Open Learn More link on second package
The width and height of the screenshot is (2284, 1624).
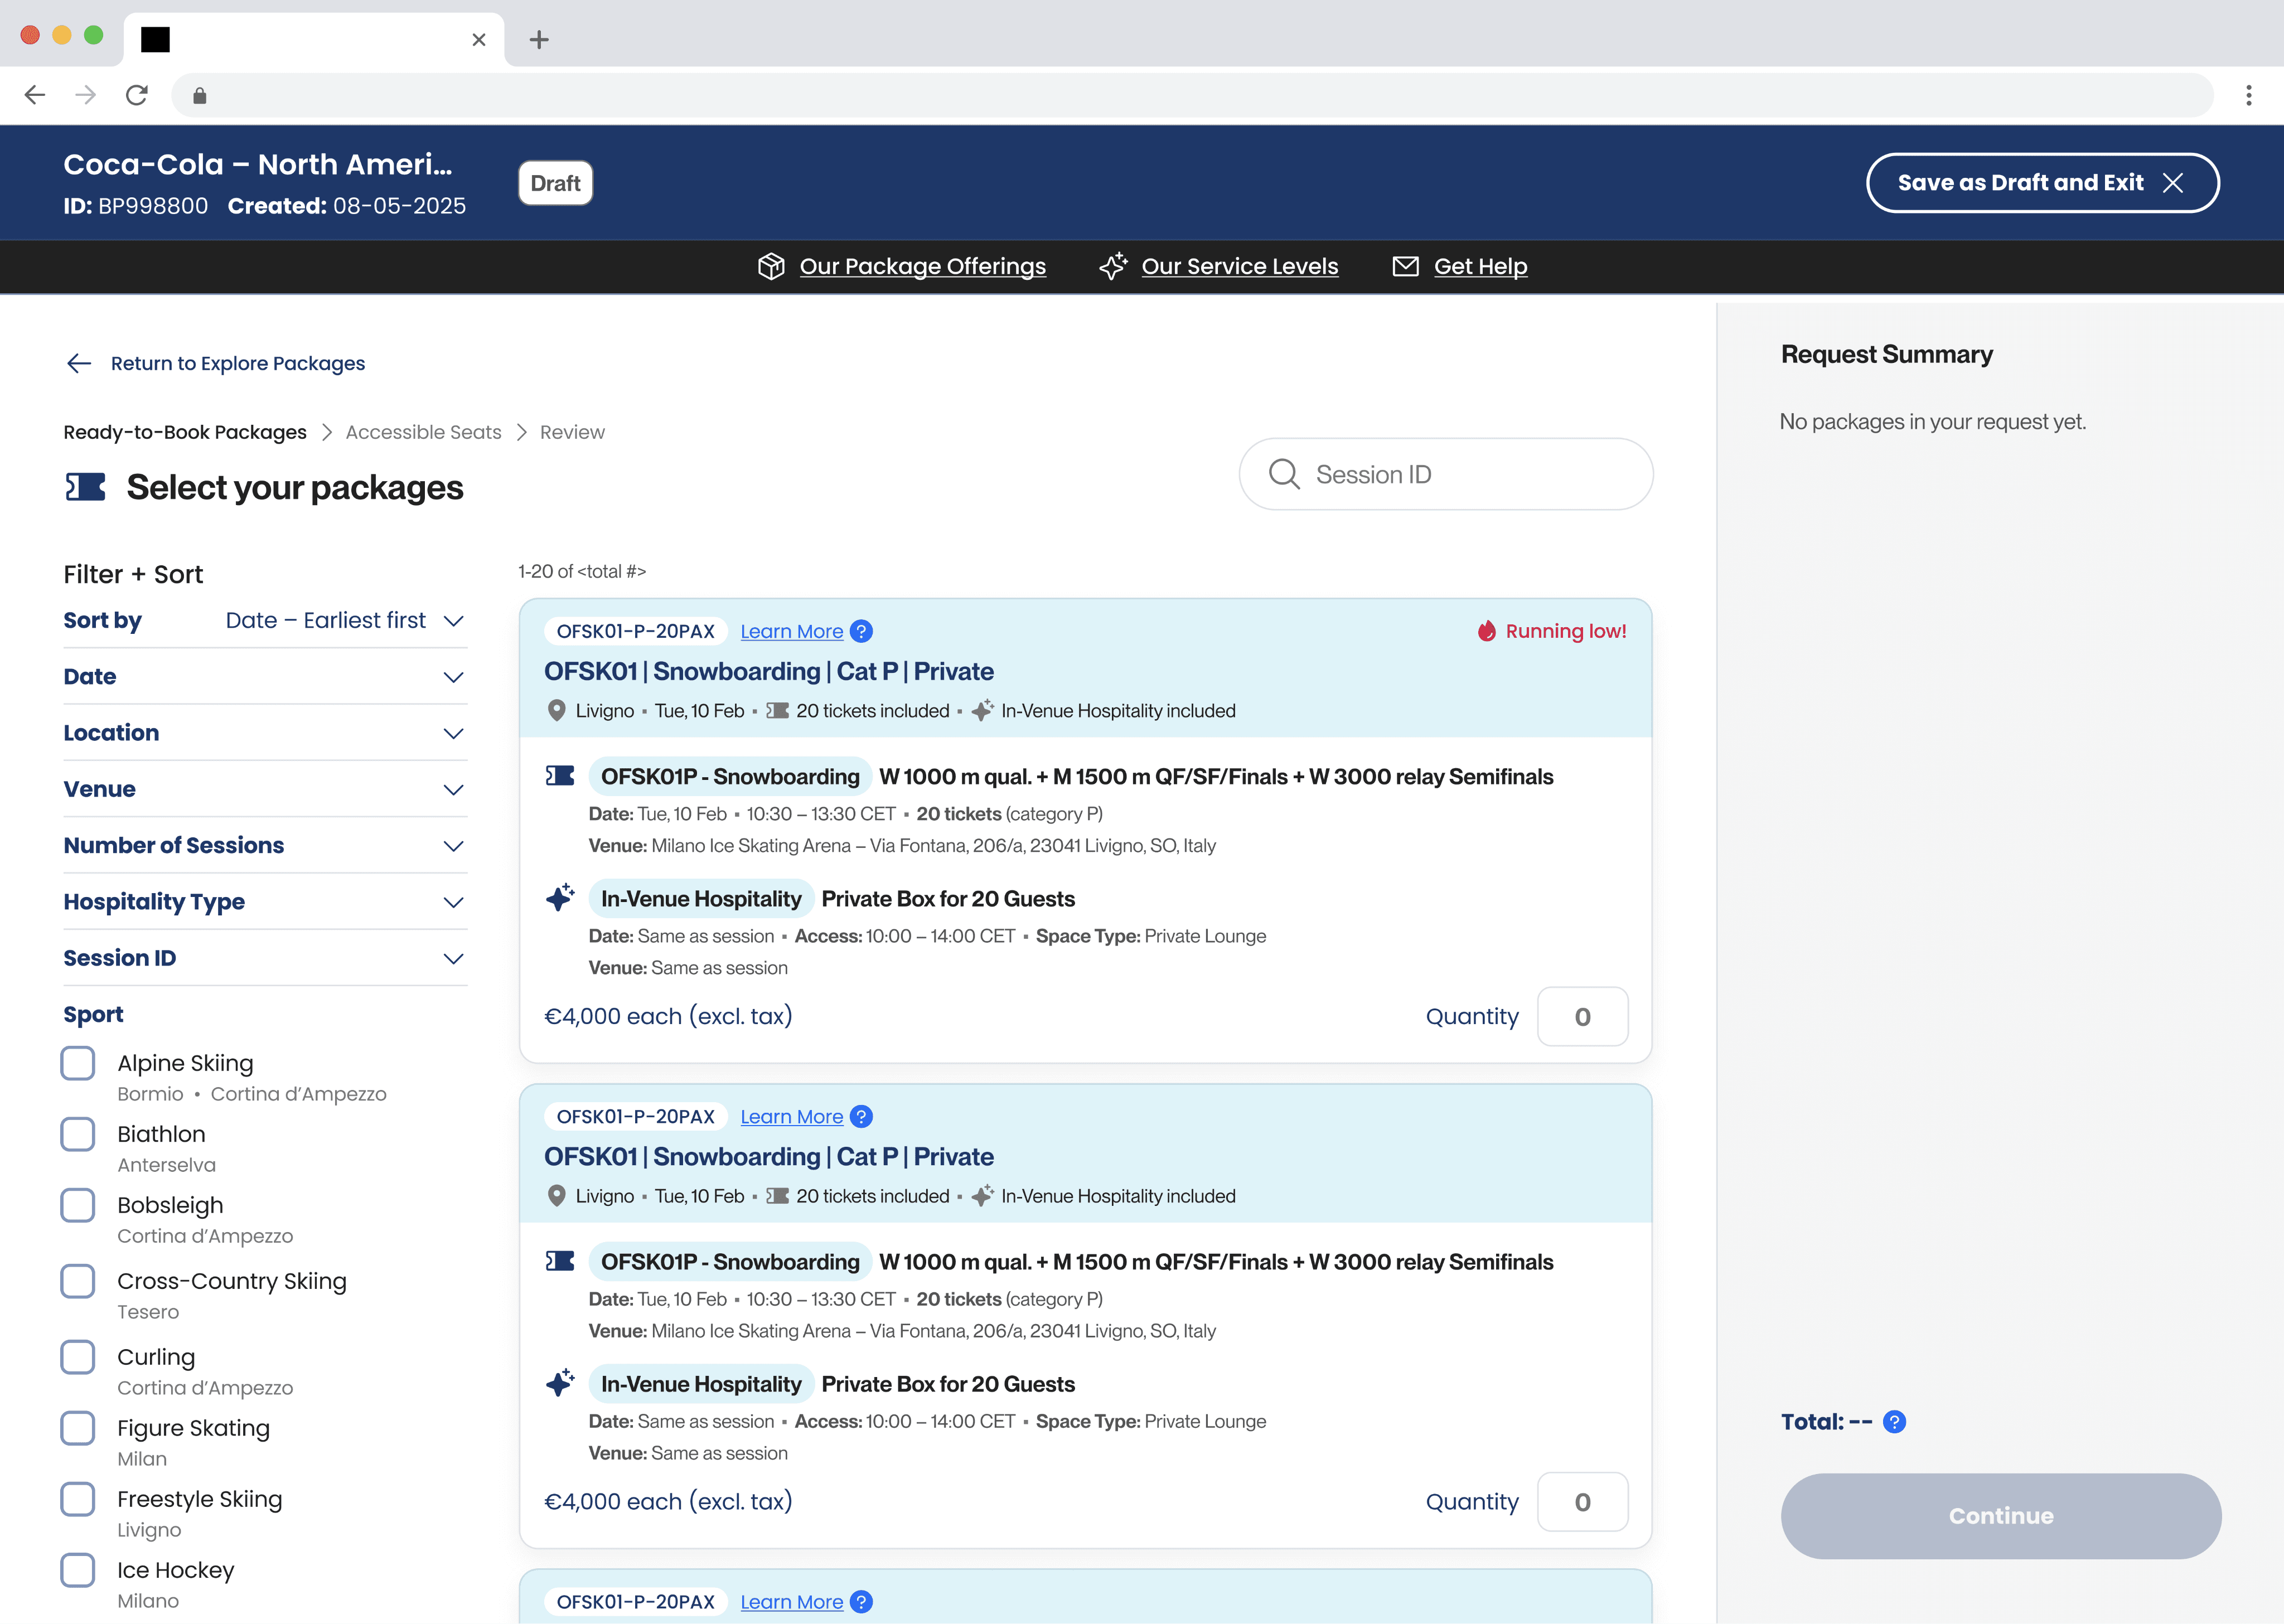coord(791,1117)
